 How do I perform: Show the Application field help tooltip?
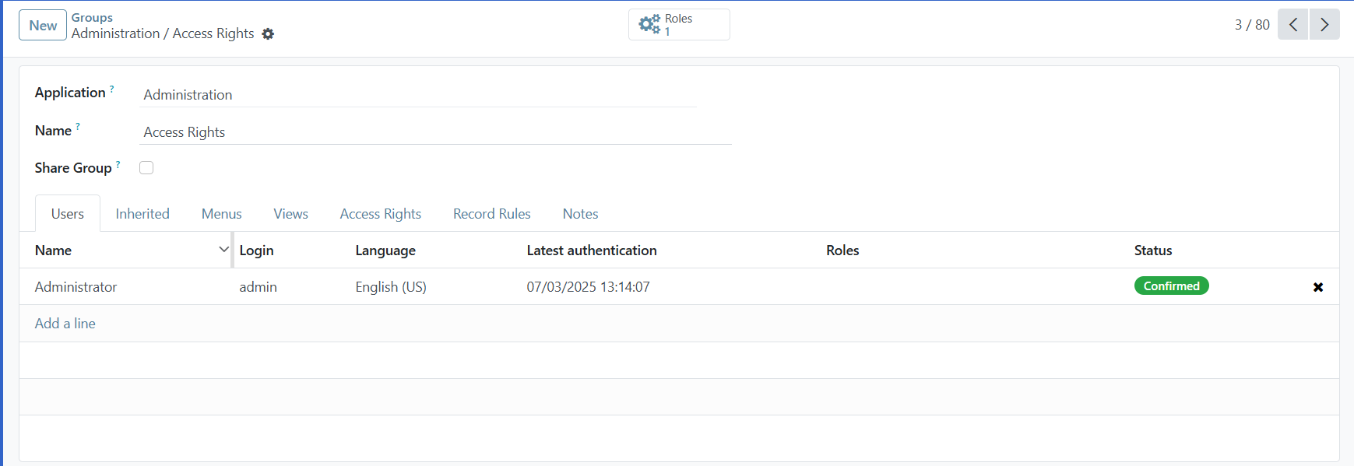(x=112, y=89)
